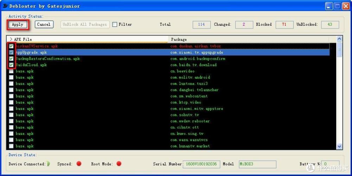Viewport: 352px width, 176px height.
Task: Select package com.dangbei.tvlauncher text
Action: [x=194, y=90]
